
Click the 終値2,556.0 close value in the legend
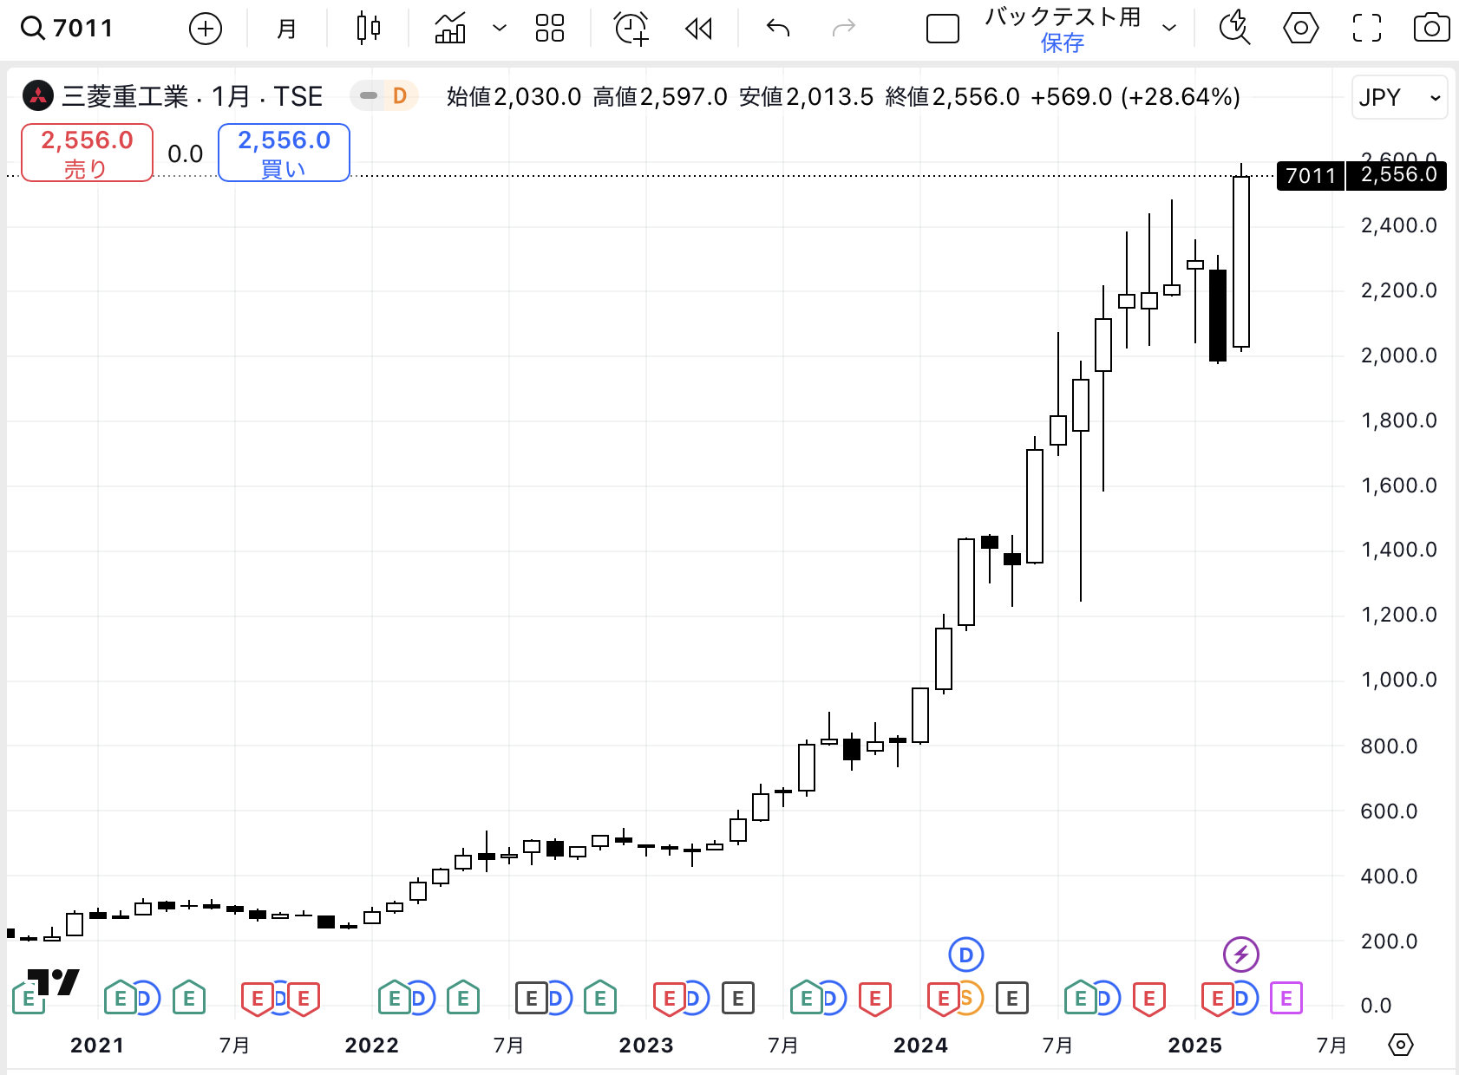952,96
